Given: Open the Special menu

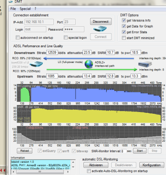Looking at the screenshot, I should tap(25, 9).
